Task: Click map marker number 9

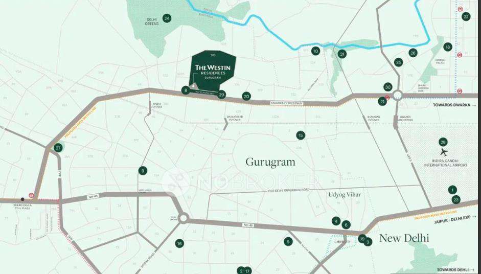Action: coord(143,171)
